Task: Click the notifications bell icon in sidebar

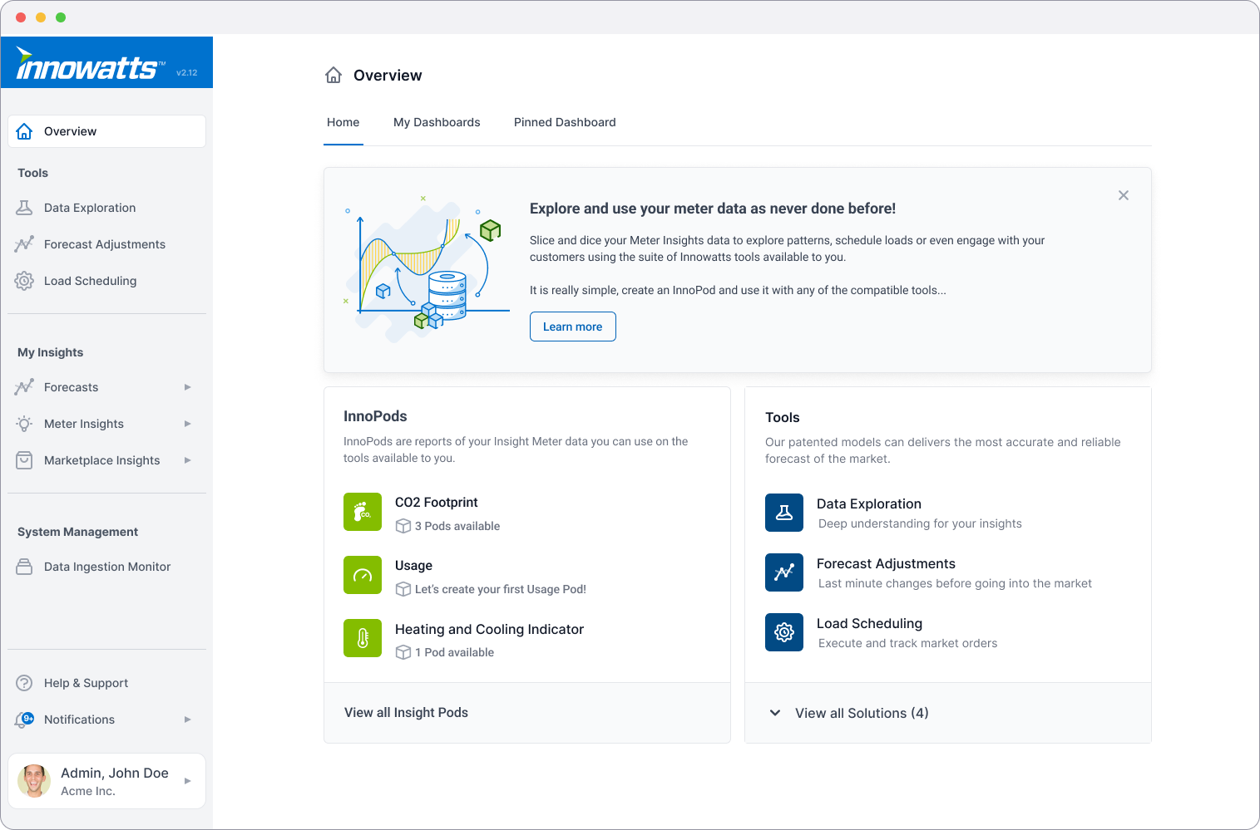Action: [24, 719]
